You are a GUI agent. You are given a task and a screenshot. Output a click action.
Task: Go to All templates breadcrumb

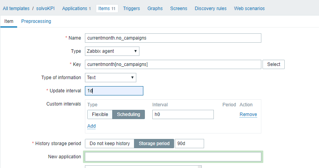coord(16,8)
